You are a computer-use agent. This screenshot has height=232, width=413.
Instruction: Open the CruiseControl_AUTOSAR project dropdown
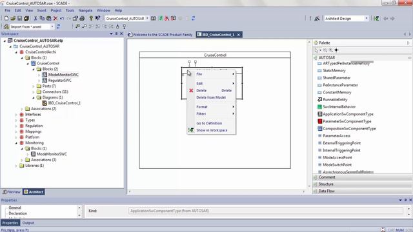[x=147, y=18]
